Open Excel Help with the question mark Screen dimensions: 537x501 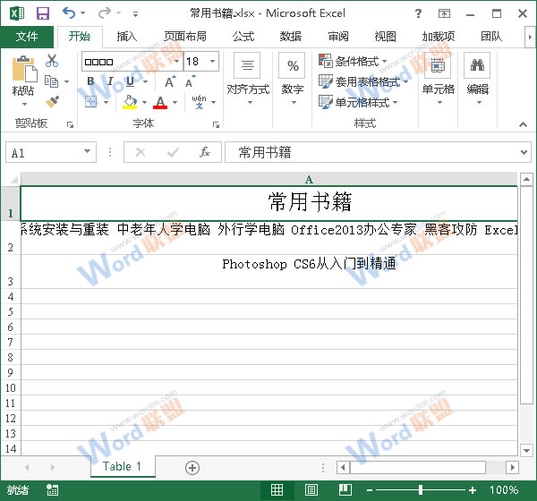click(x=418, y=13)
